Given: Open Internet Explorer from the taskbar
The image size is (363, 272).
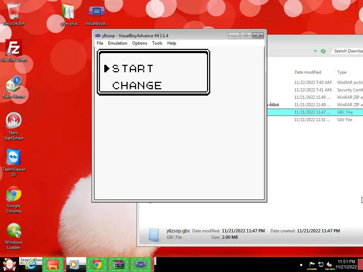Looking at the screenshot, I should (31, 264).
